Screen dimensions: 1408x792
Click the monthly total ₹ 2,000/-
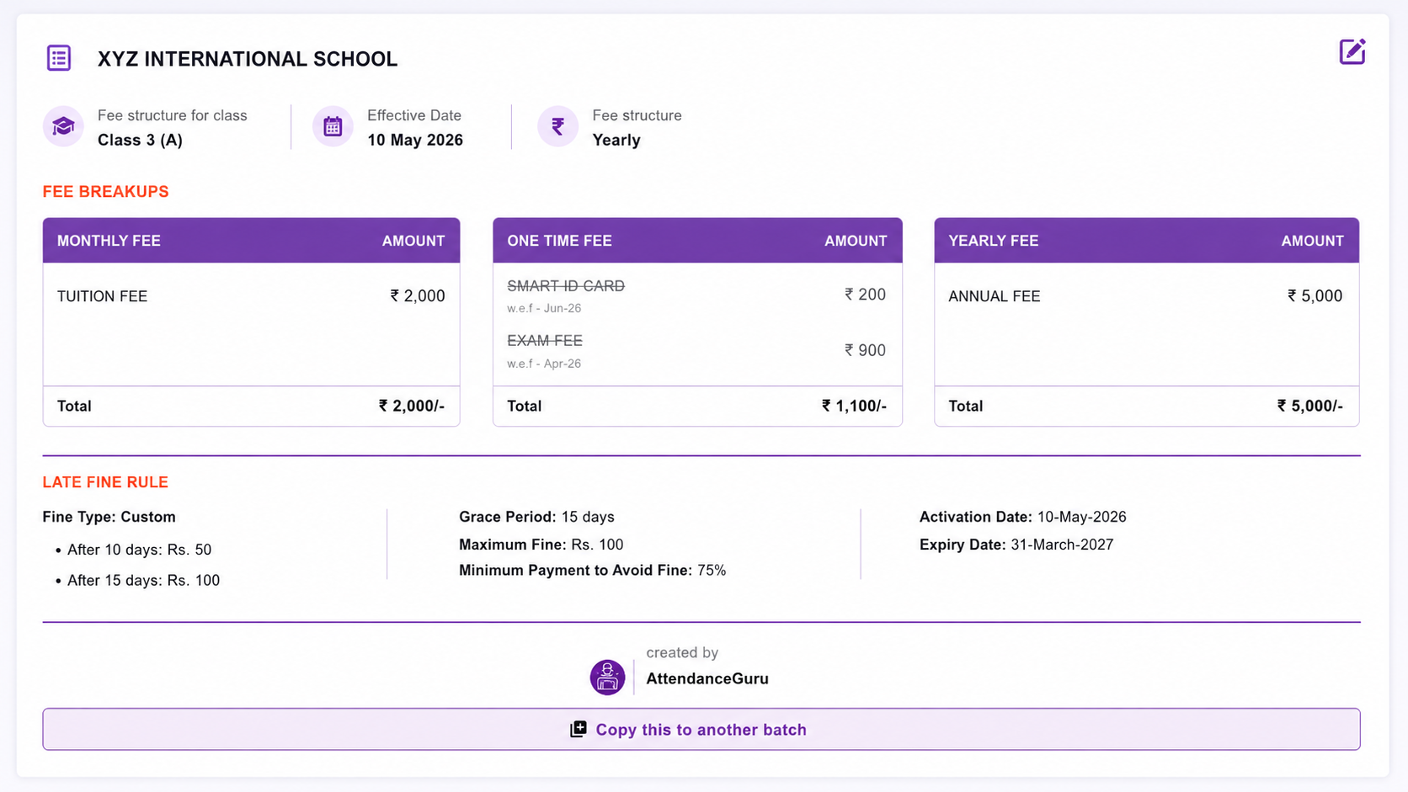(412, 406)
